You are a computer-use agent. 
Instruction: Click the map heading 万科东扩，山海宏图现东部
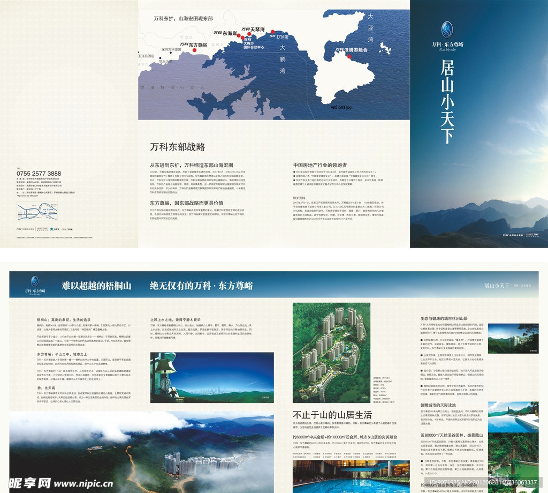(x=183, y=19)
